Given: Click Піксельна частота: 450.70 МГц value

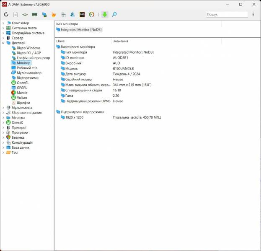Looking at the screenshot, I should (137, 117).
